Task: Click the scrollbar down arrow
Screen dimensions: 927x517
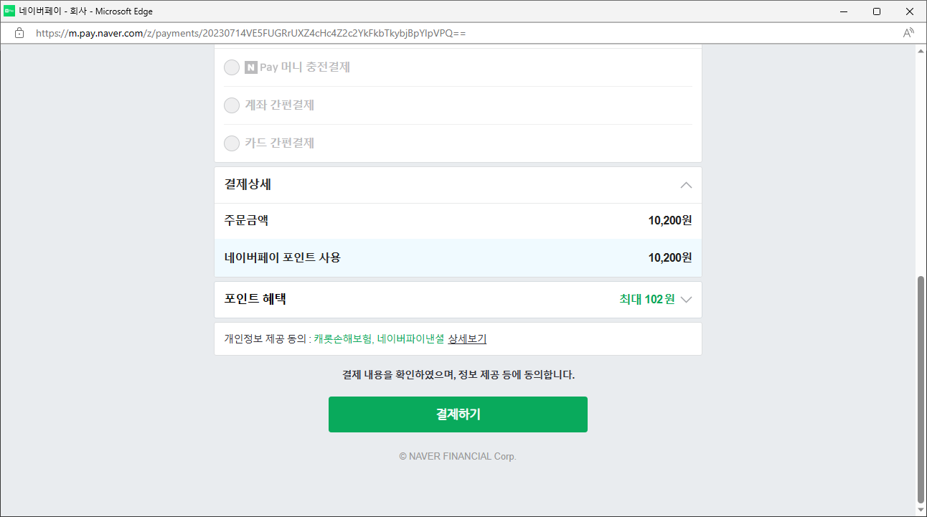Action: pyautogui.click(x=921, y=510)
